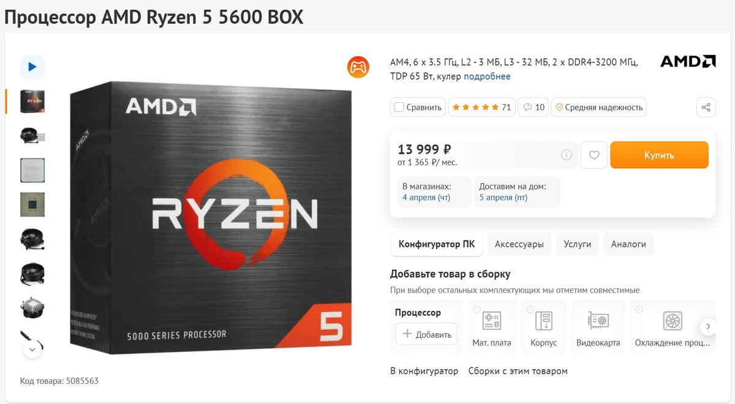This screenshot has height=404, width=735.
Task: Select the Мат. плата component icon
Action: (492, 321)
